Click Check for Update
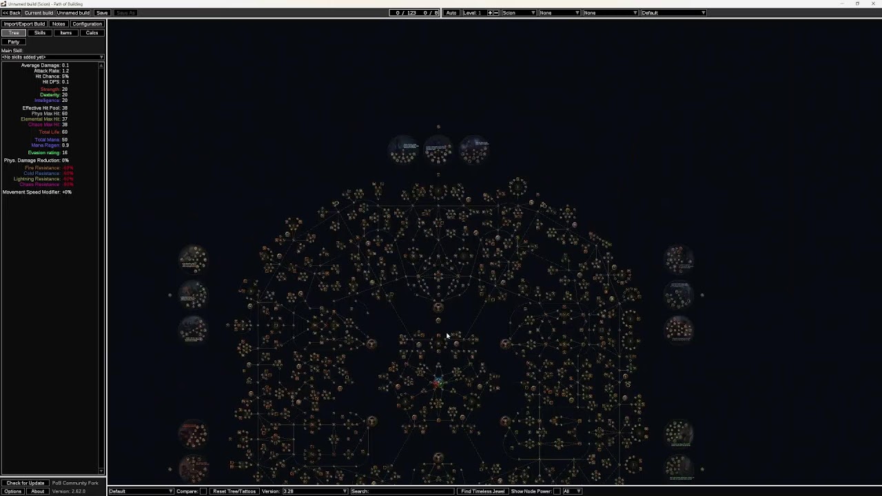Viewport: 882px width, 496px height. pos(25,483)
